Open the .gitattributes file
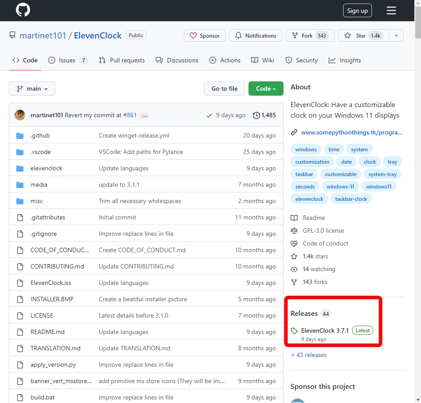The width and height of the screenshot is (421, 403). pyautogui.click(x=48, y=217)
